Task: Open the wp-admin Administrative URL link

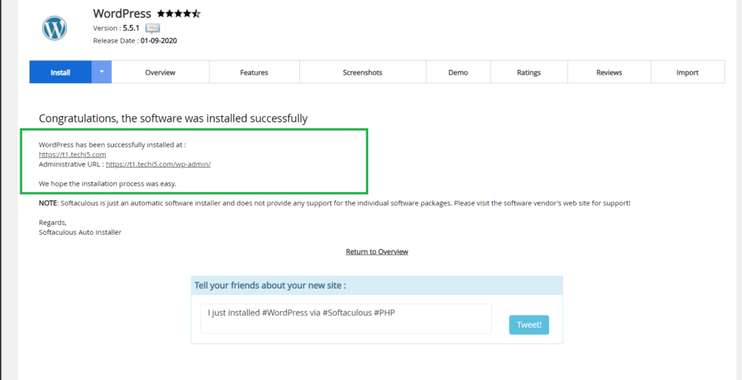Action: pyautogui.click(x=158, y=165)
